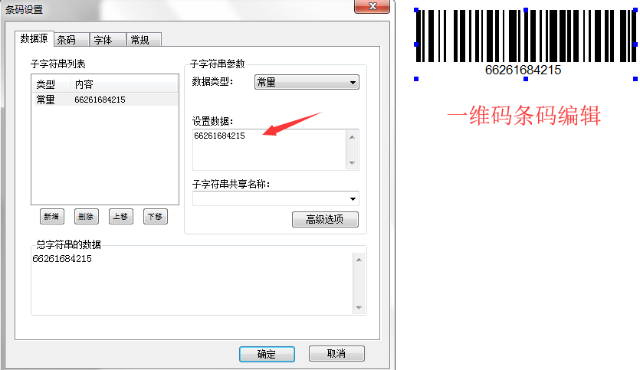The height and width of the screenshot is (370, 640).
Task: Click the 下移 button
Action: (x=155, y=217)
